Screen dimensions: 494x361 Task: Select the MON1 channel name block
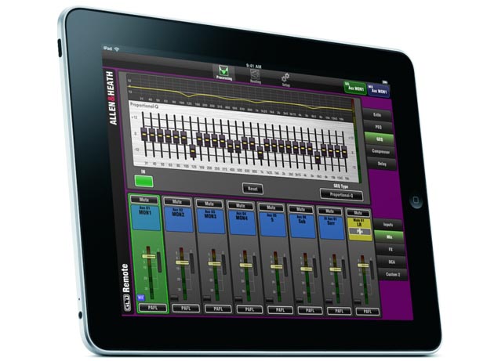pos(145,218)
